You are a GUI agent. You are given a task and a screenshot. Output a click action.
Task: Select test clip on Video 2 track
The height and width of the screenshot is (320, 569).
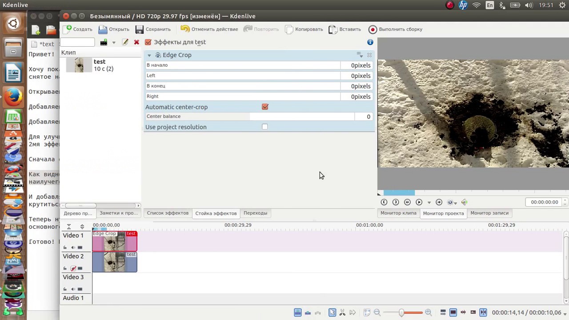[x=115, y=262]
